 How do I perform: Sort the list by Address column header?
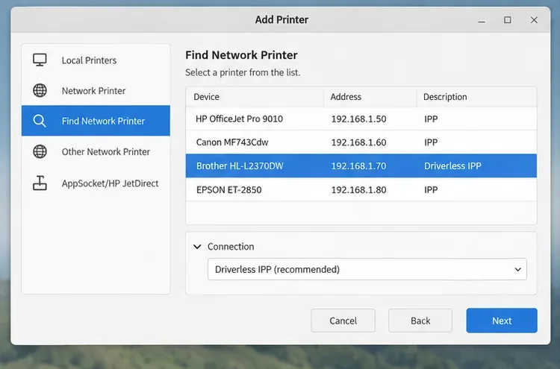coord(370,97)
